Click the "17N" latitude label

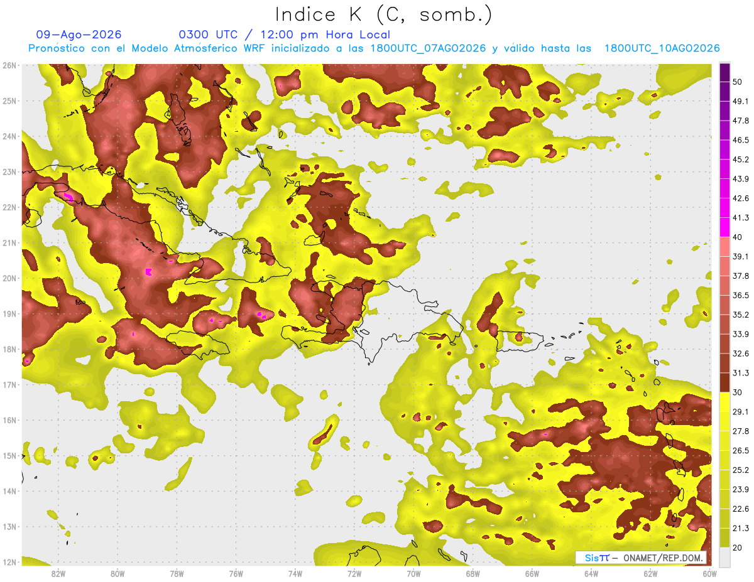point(9,385)
